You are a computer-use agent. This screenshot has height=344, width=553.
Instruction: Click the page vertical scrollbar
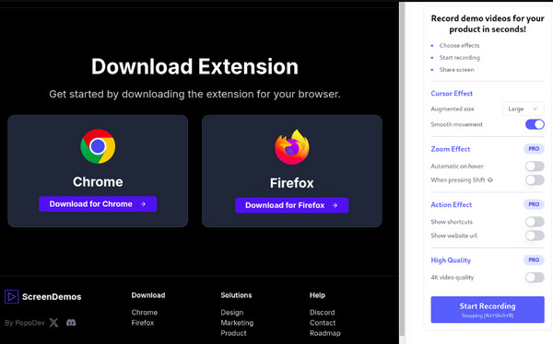[x=401, y=169]
